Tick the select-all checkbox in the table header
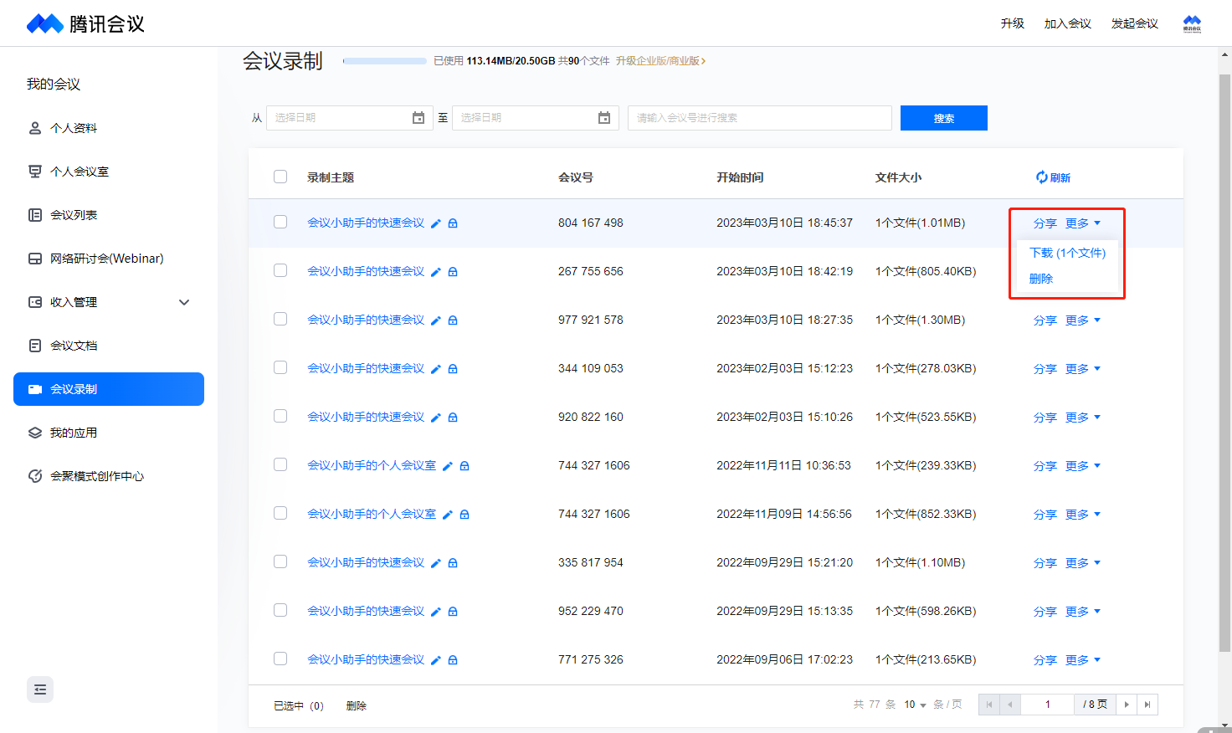 [280, 177]
